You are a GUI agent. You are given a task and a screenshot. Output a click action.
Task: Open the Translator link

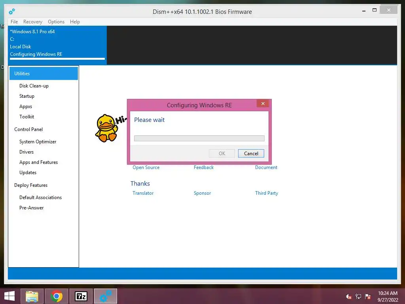(x=143, y=193)
